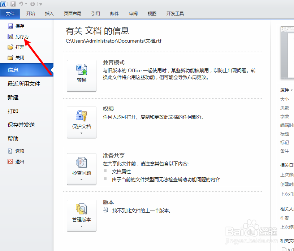Expand the 检查问题 dropdown arrow
This screenshot has height=251, width=294.
point(81,180)
